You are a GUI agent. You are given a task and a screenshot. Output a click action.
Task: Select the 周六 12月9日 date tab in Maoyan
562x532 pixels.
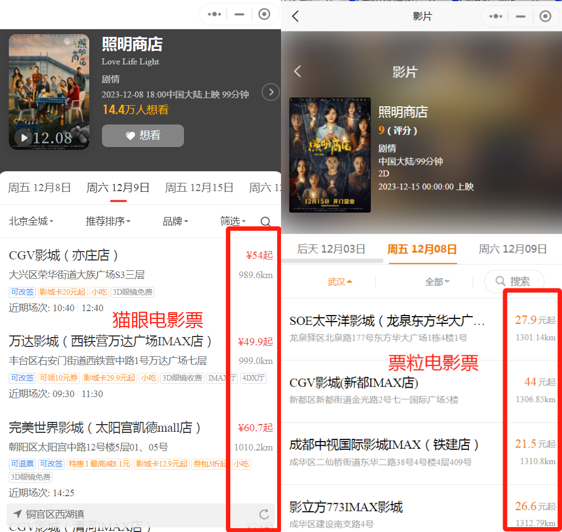(x=118, y=188)
